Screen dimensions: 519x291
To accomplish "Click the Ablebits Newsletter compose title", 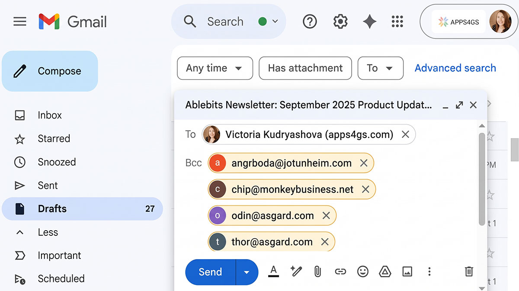I will pyautogui.click(x=308, y=105).
